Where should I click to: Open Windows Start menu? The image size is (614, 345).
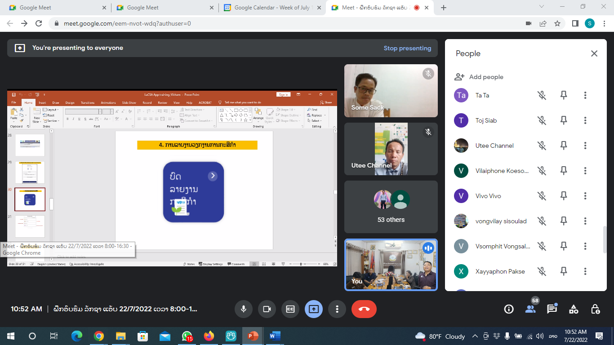(10, 336)
